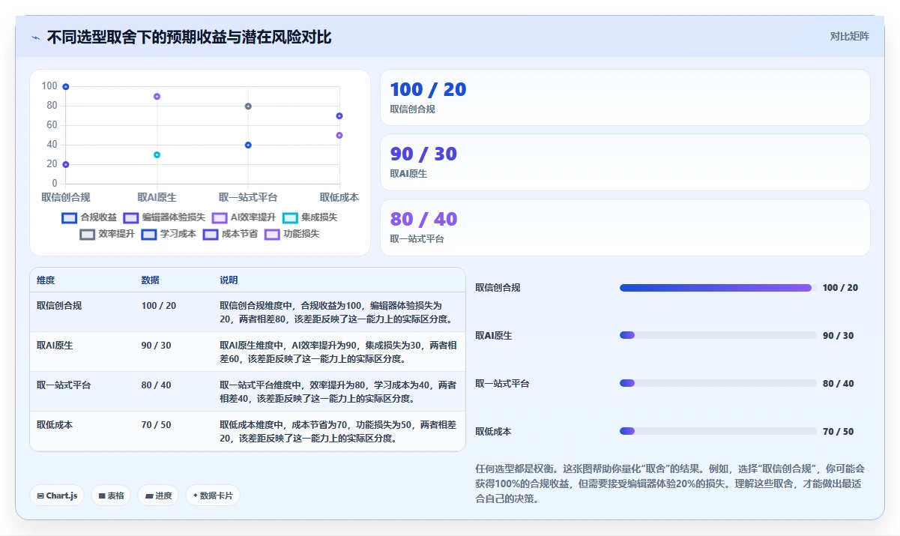Image resolution: width=900 pixels, height=536 pixels.
Task: Select the 80 data point above 取一站式平台
Action: tap(248, 106)
